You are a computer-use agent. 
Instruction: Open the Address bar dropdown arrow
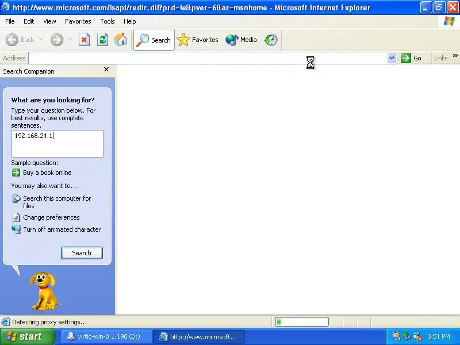point(392,58)
